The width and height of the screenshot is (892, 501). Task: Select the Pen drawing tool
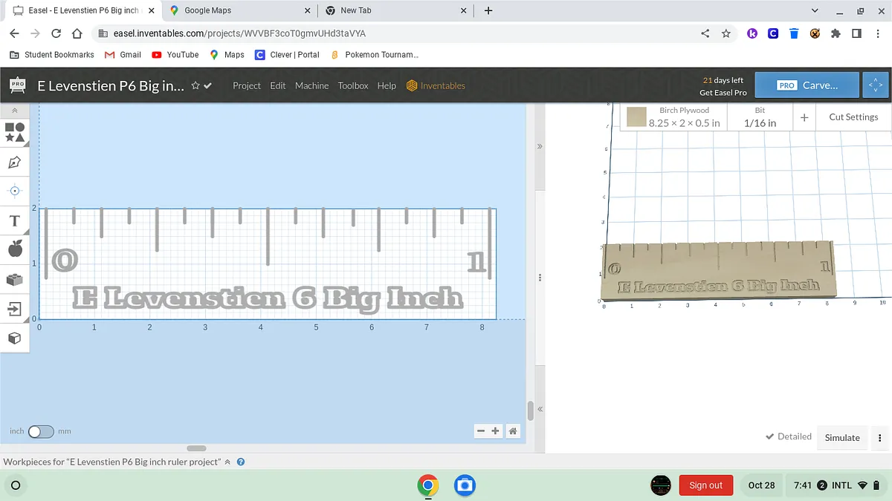(x=15, y=162)
